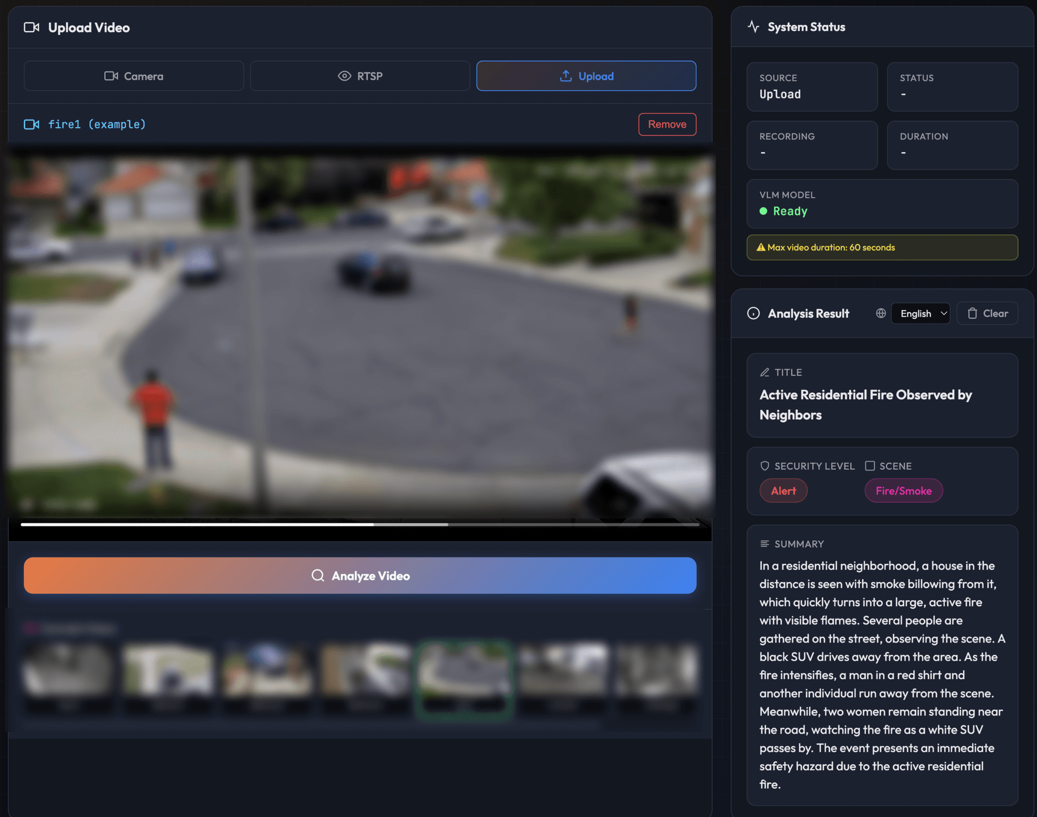Screen dimensions: 1037x817
Task: Switch to the RTSP source tab
Action: click(x=360, y=76)
